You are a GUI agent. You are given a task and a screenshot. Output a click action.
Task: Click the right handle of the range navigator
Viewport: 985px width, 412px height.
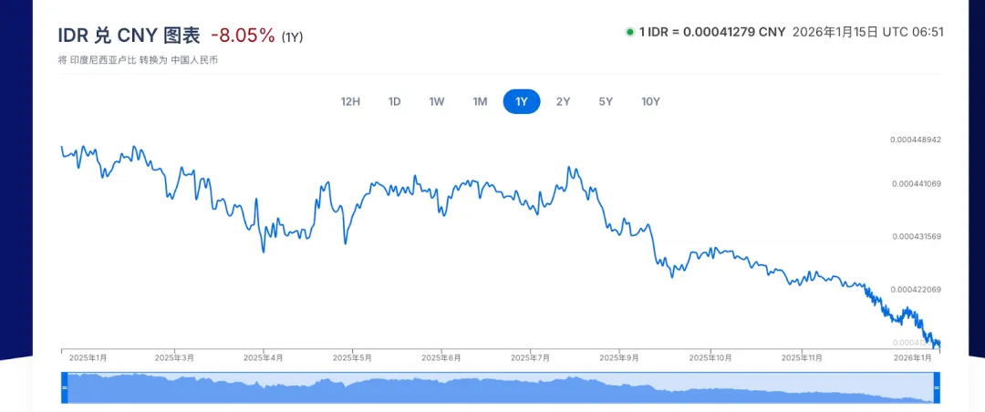pos(937,388)
